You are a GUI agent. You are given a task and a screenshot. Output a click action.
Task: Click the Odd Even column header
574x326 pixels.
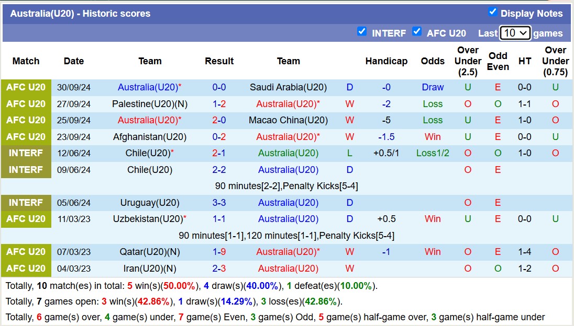[498, 61]
